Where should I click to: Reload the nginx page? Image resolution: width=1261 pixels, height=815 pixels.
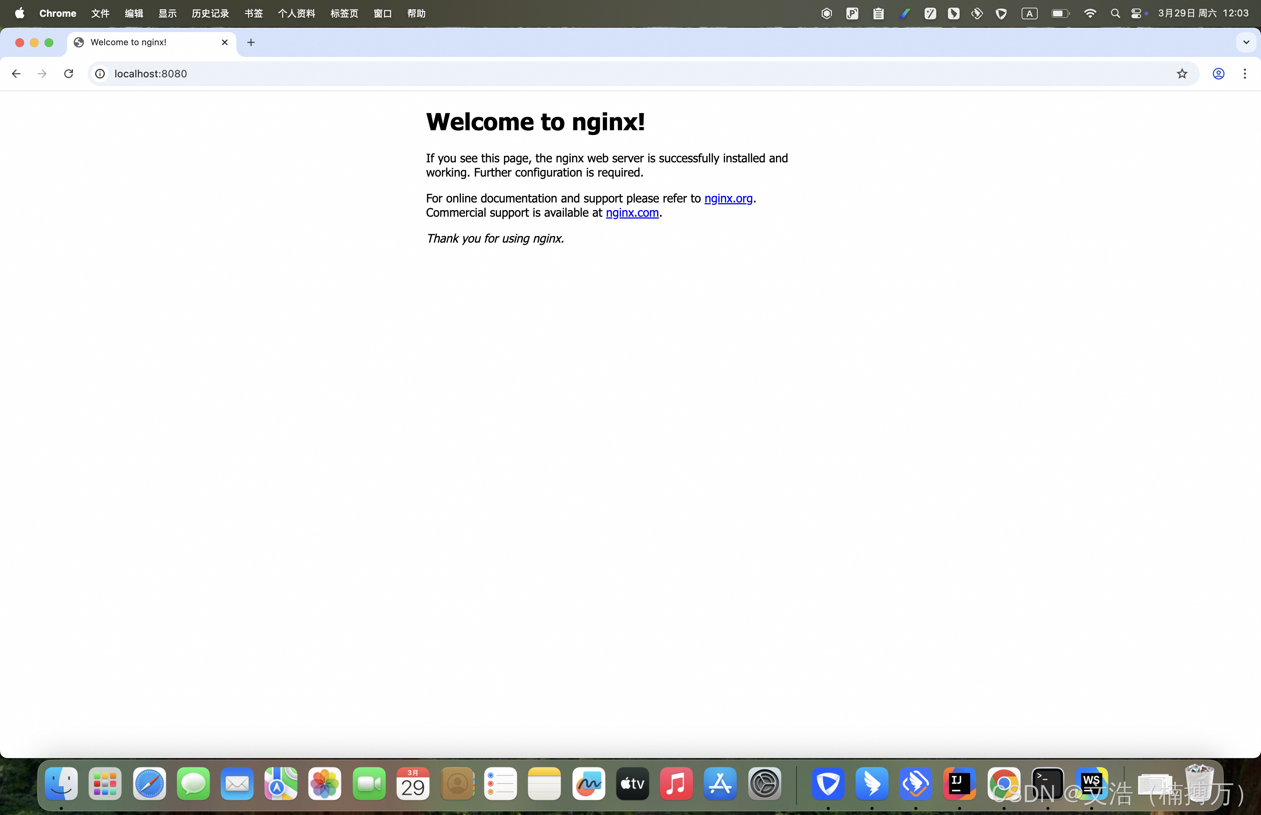click(x=69, y=74)
